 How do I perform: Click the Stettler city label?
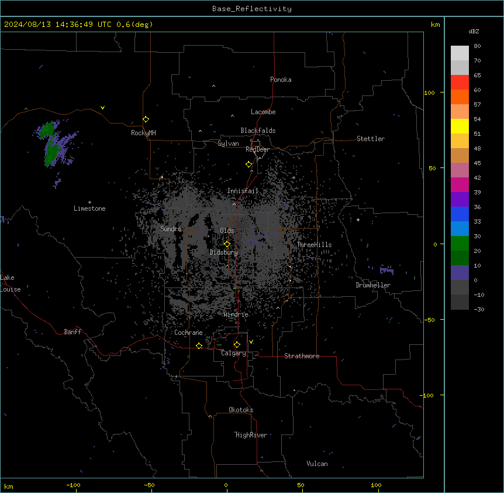(x=371, y=139)
